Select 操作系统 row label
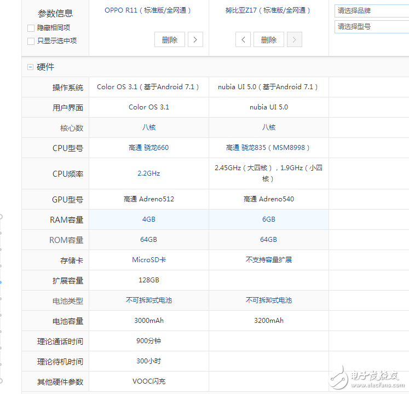This screenshot has width=409, height=394. pyautogui.click(x=68, y=88)
